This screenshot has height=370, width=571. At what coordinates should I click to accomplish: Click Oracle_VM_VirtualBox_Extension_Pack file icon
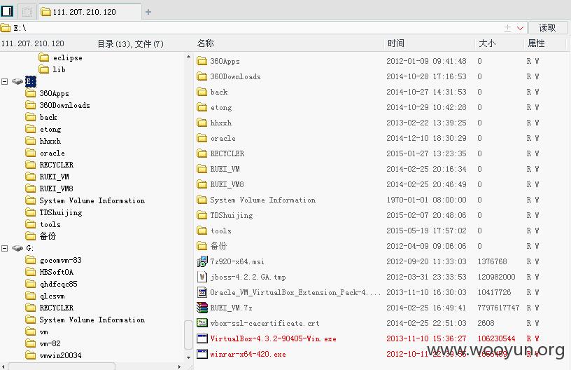point(202,292)
